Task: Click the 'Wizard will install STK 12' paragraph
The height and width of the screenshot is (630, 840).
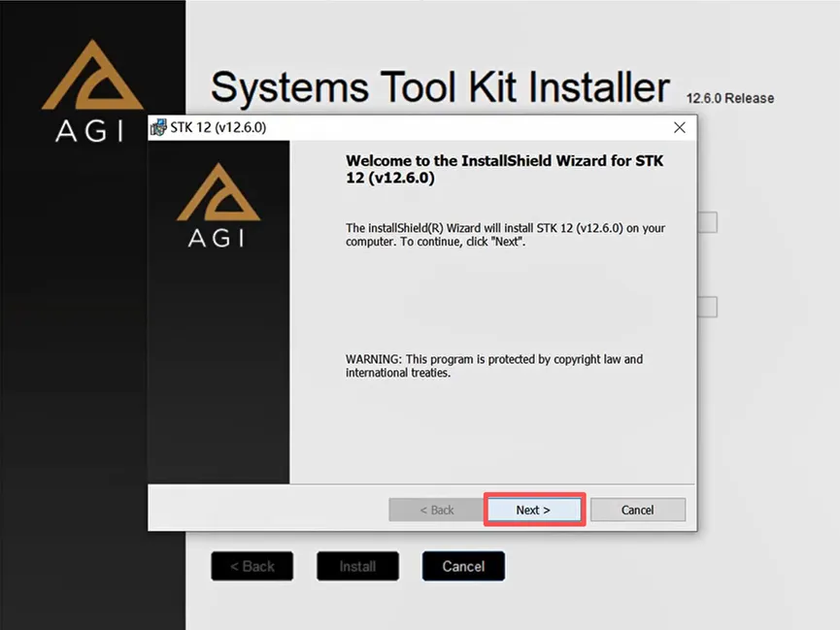Action: tap(505, 235)
